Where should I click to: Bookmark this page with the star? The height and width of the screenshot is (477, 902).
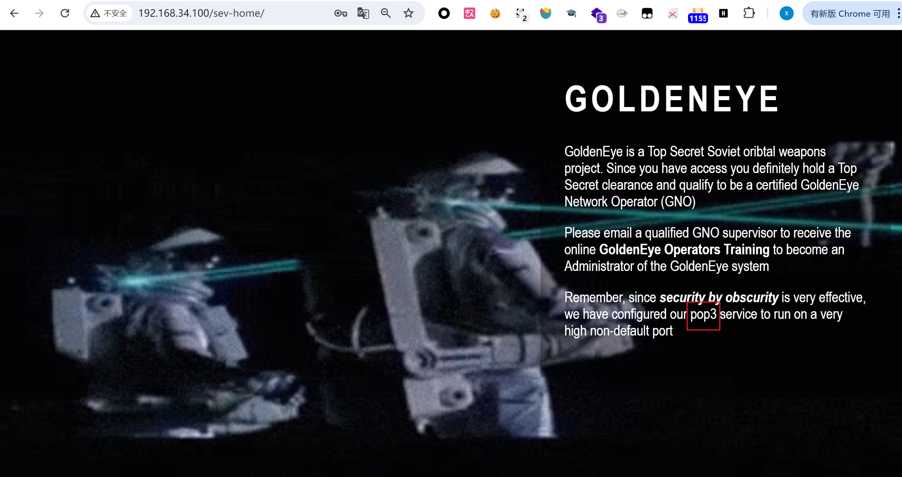click(408, 13)
